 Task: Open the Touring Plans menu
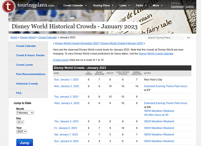click(x=103, y=6)
